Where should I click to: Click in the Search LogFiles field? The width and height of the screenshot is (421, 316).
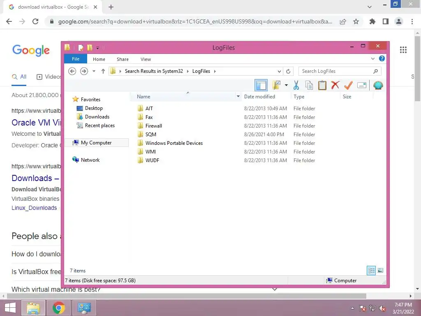340,71
